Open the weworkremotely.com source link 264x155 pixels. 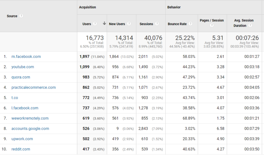[30, 118]
